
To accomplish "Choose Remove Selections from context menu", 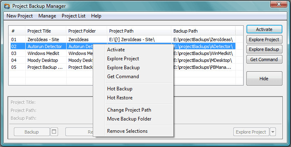I will [128, 131].
